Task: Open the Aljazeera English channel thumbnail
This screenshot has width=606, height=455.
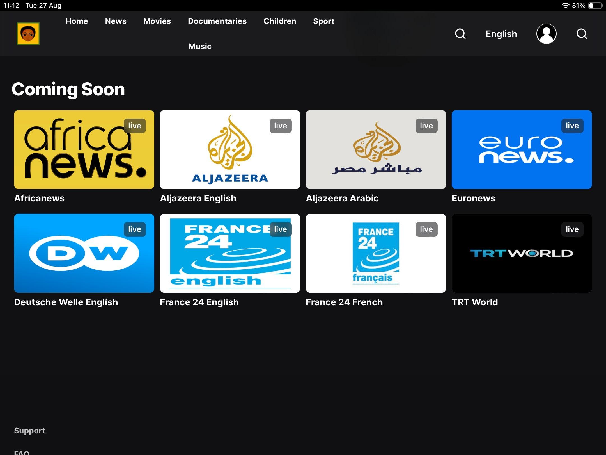Action: click(x=230, y=149)
